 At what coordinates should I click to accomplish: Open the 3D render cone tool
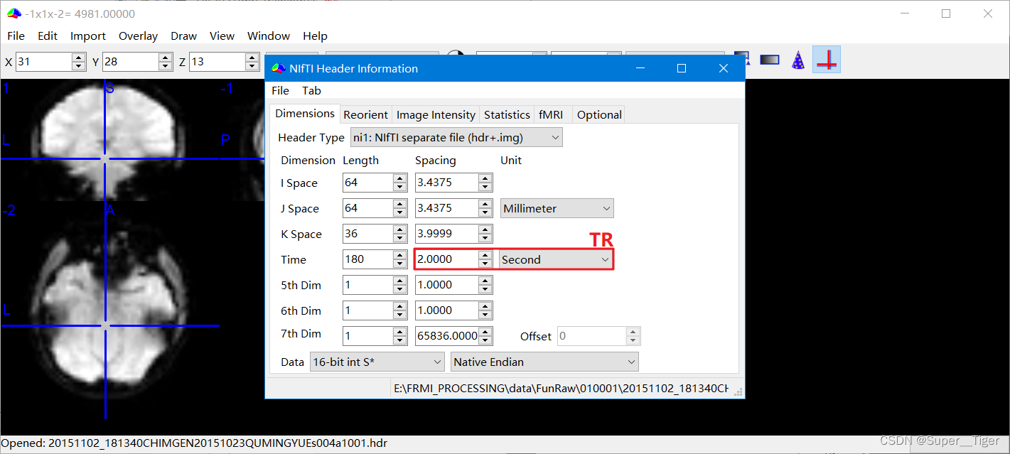pyautogui.click(x=798, y=60)
